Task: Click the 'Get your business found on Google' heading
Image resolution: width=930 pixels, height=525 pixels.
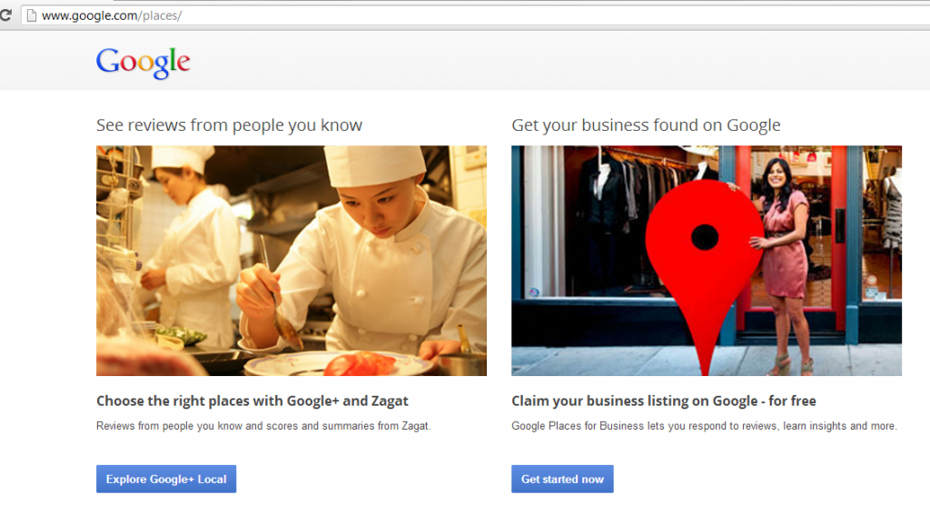Action: pos(646,125)
